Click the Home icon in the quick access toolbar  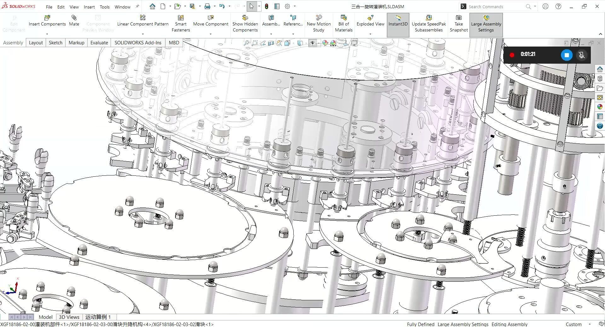pos(153,6)
